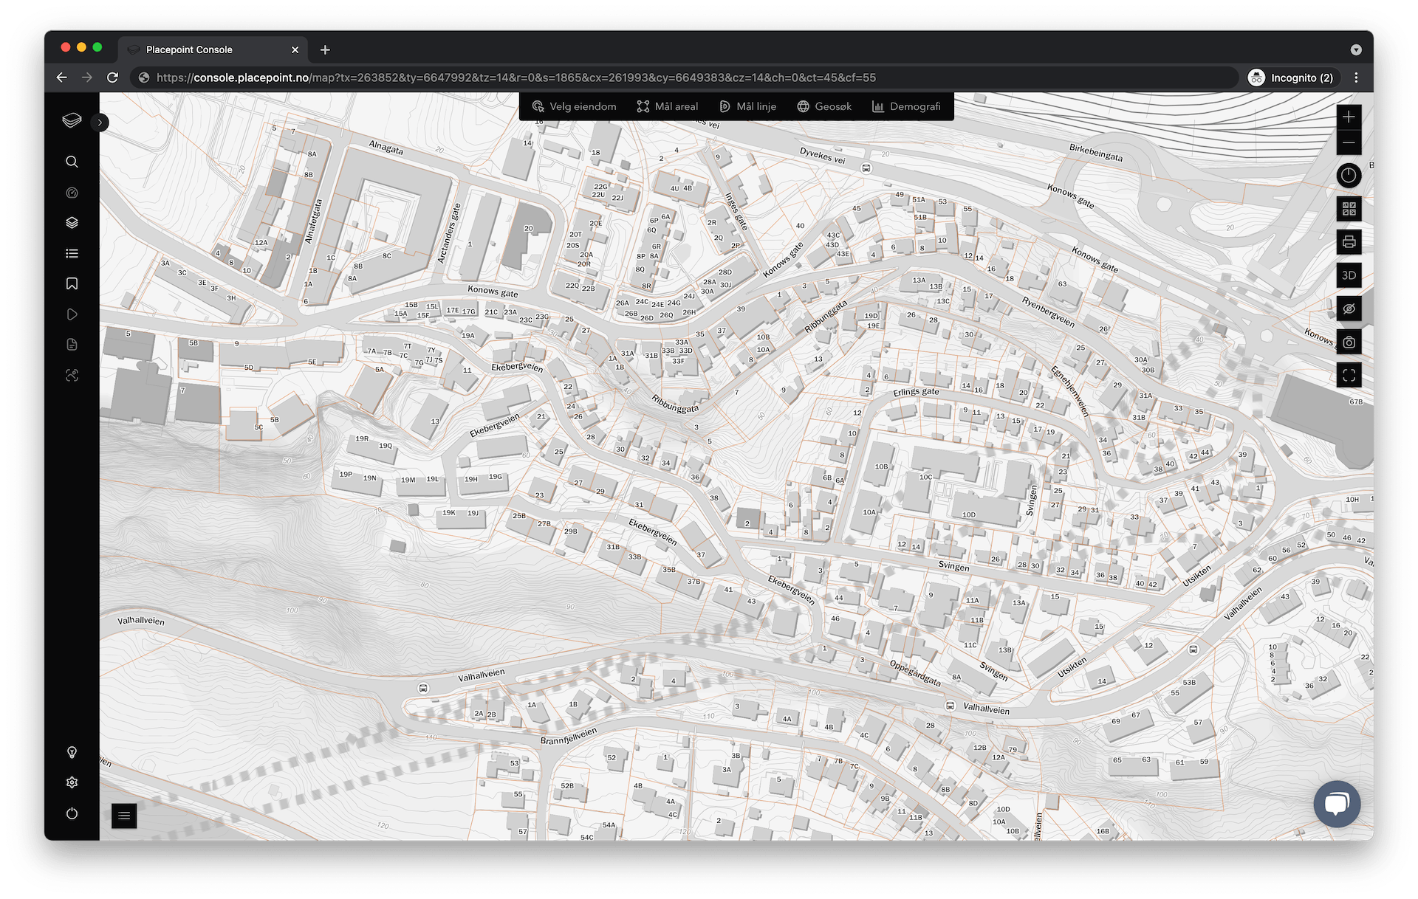Click the Demografi button
Screen dimensions: 1418x899
coord(906,106)
